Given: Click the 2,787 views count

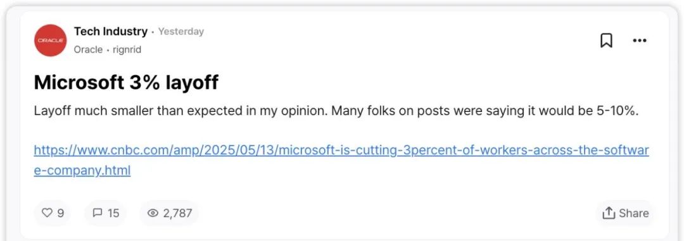Looking at the screenshot, I should pos(177,213).
